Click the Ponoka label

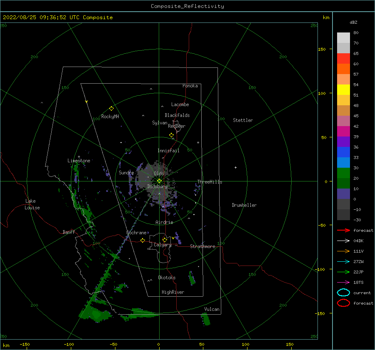190,86
